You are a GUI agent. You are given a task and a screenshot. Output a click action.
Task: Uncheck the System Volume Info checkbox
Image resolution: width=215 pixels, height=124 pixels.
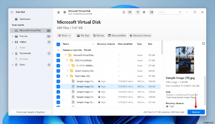point(58,71)
